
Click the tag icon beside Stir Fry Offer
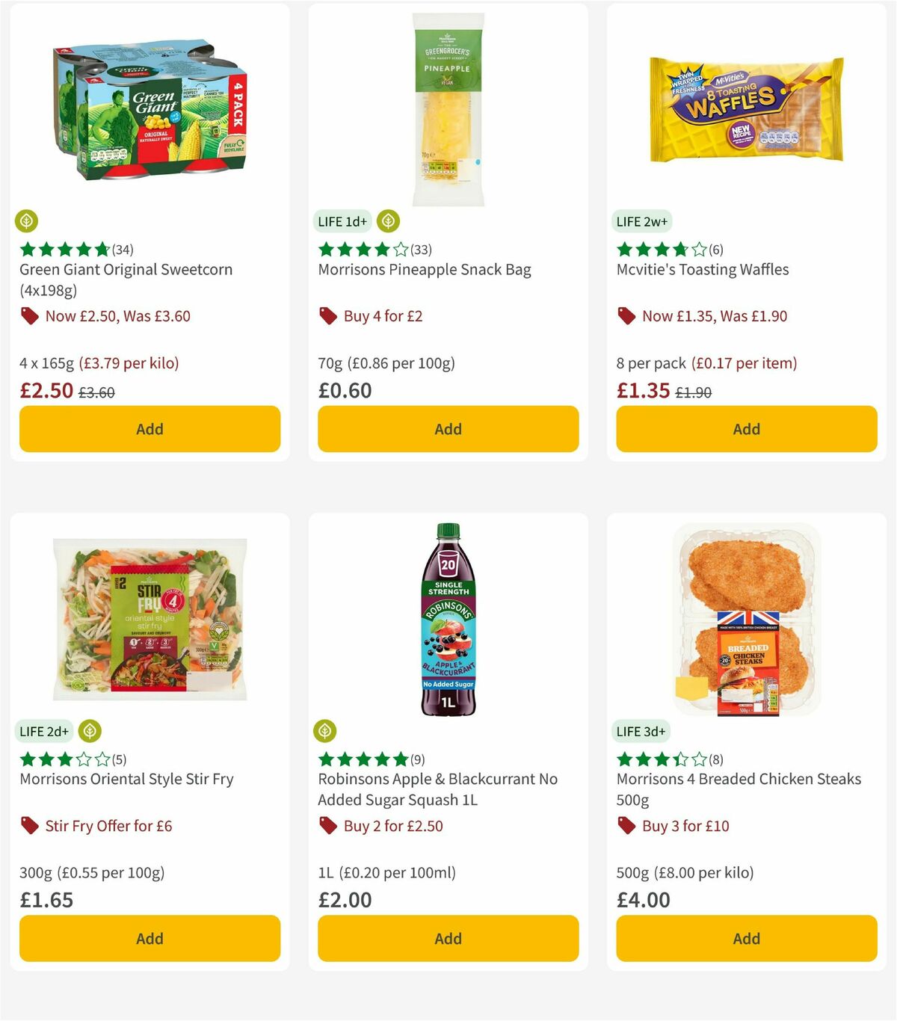pyautogui.click(x=28, y=825)
